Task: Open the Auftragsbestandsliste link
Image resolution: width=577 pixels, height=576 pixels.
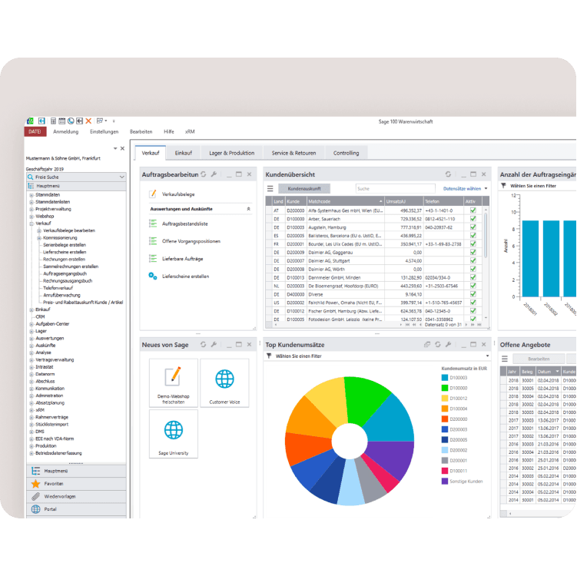Action: pyautogui.click(x=183, y=223)
